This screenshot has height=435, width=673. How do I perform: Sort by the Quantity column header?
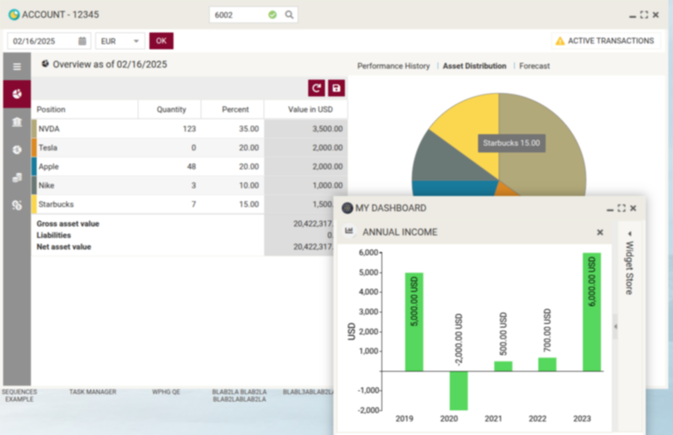[x=171, y=110]
